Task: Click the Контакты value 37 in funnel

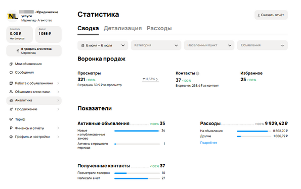Action: tap(179, 80)
